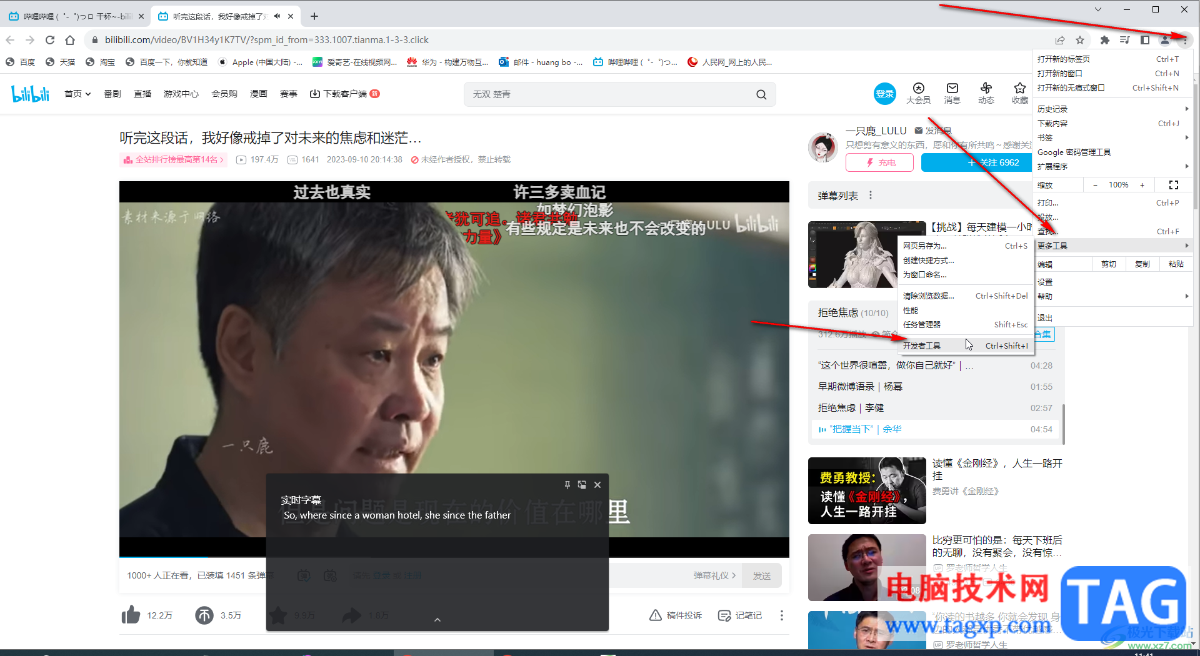The width and height of the screenshot is (1200, 656).
Task: Choose 网页另存为 in the submenu
Action: (965, 246)
